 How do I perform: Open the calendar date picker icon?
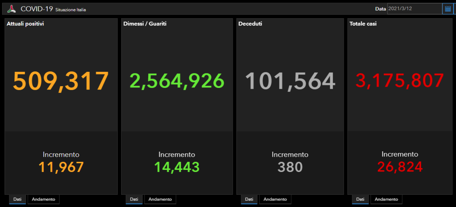[x=448, y=9]
